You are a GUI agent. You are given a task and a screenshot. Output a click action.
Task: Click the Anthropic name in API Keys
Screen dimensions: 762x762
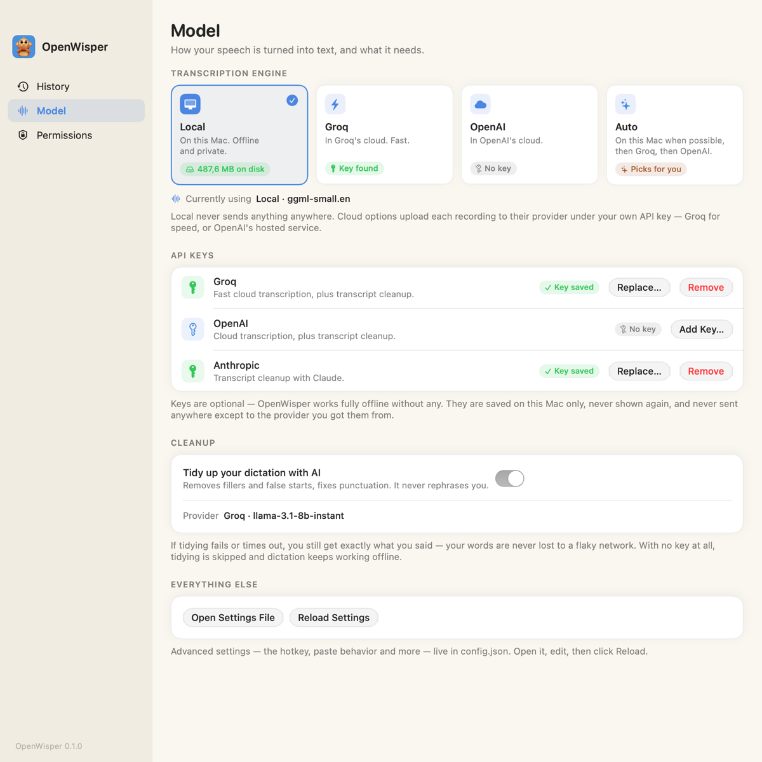click(x=236, y=366)
